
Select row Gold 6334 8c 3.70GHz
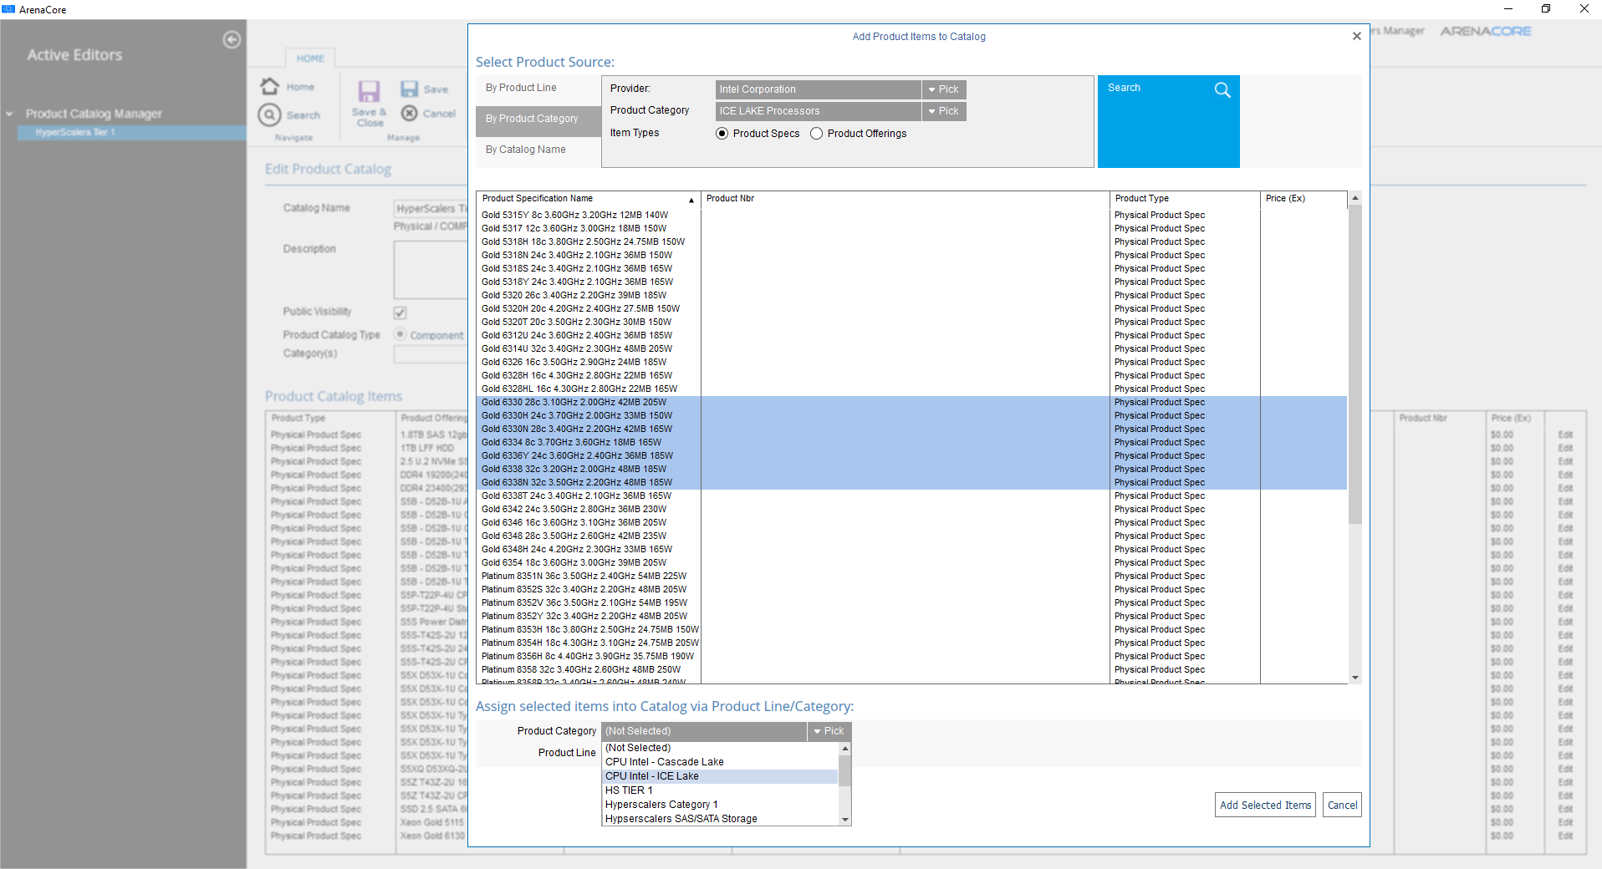pos(911,443)
